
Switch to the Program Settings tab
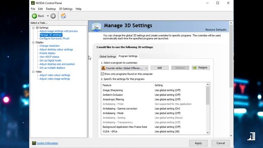pos(128,56)
